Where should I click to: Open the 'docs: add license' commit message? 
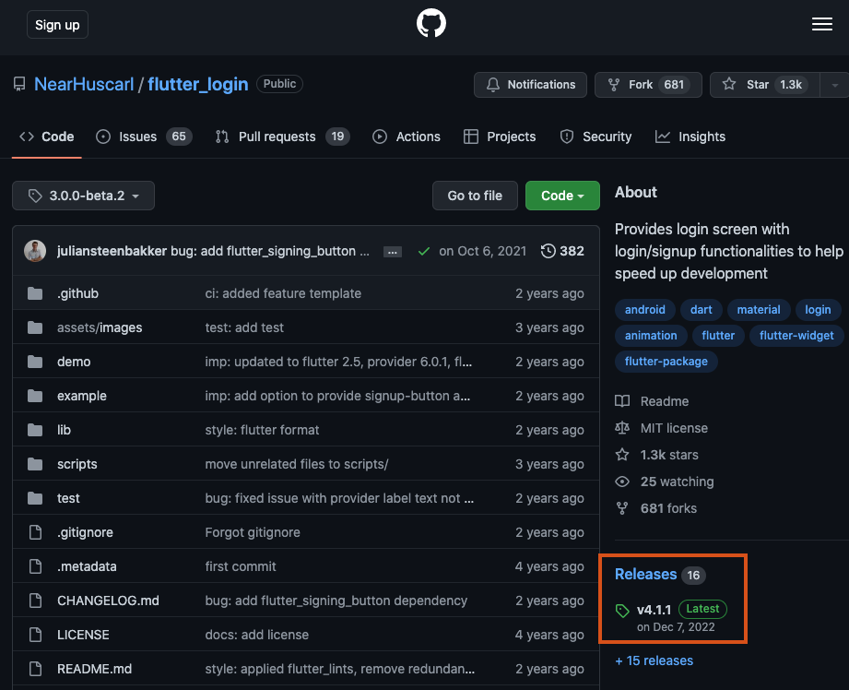tap(256, 635)
